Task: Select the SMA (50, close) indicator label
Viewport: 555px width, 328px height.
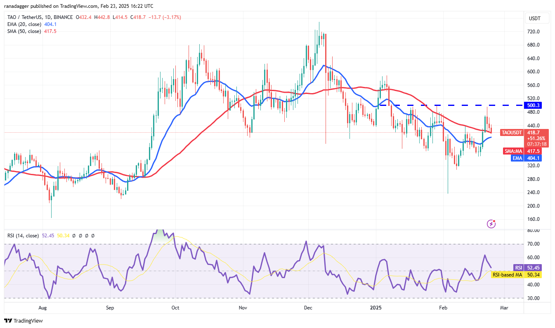Action: tap(23, 31)
